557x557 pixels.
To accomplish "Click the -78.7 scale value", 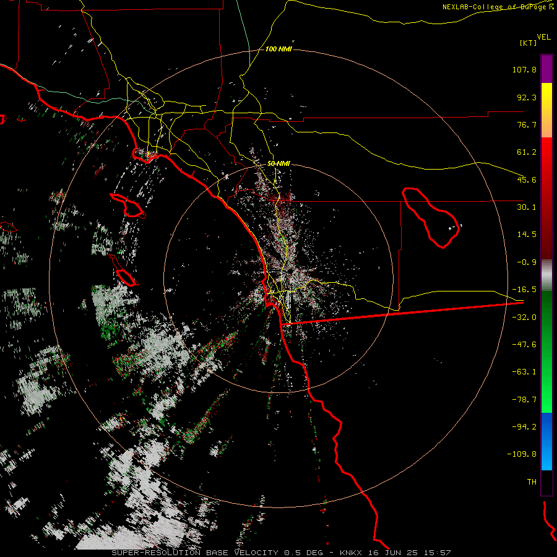I will point(524,400).
